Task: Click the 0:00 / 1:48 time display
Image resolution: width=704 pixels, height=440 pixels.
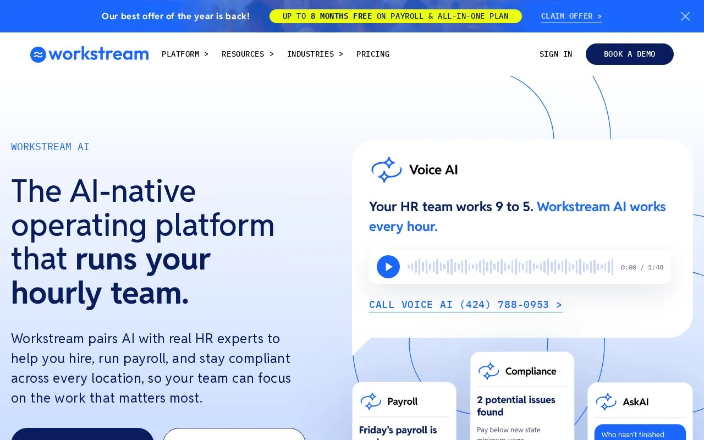Action: (x=642, y=267)
